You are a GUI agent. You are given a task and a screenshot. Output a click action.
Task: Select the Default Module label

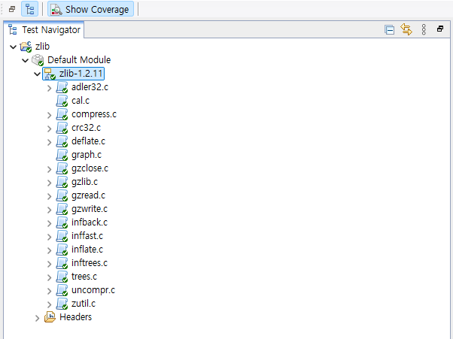79,60
